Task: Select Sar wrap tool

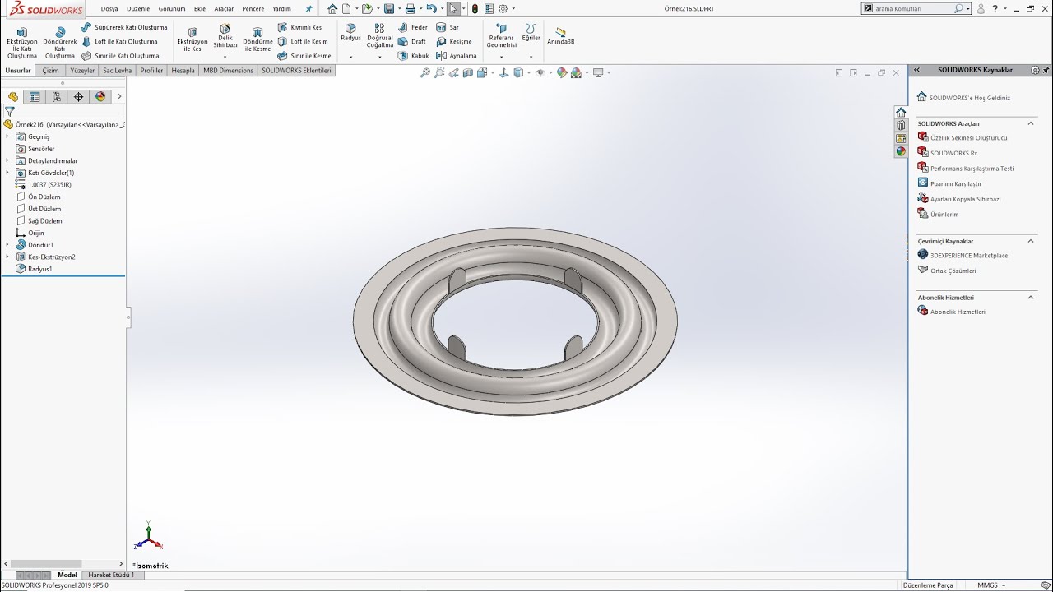Action: pyautogui.click(x=448, y=27)
